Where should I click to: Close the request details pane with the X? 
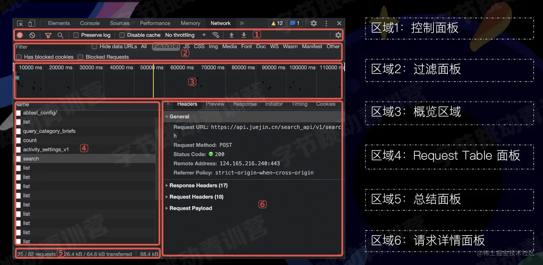(168, 104)
